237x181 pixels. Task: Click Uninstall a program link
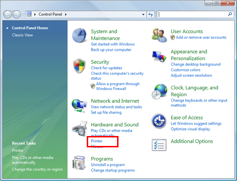[108, 165]
